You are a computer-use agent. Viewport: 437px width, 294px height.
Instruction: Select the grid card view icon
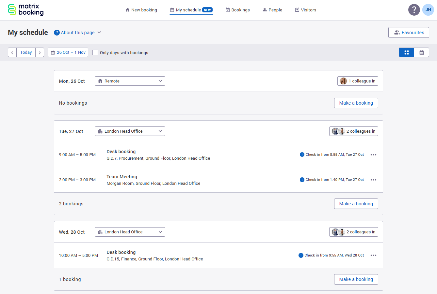click(407, 52)
